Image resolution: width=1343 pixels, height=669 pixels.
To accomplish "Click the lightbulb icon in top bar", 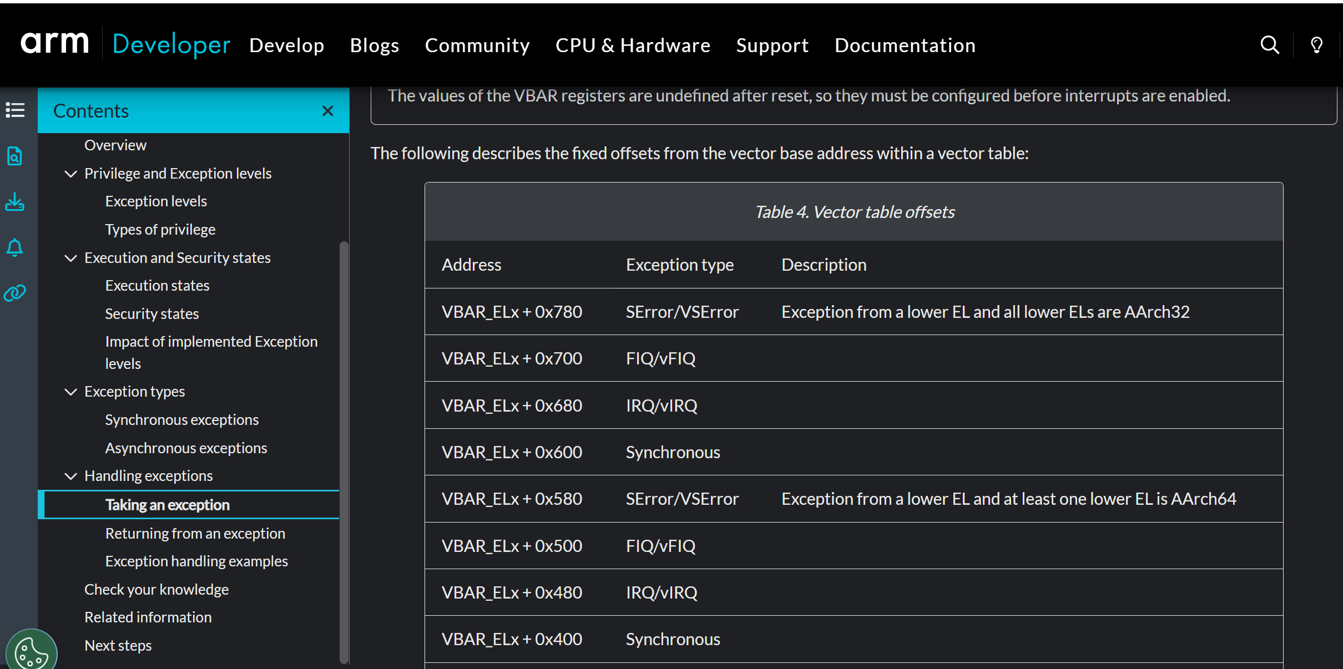I will click(1316, 45).
